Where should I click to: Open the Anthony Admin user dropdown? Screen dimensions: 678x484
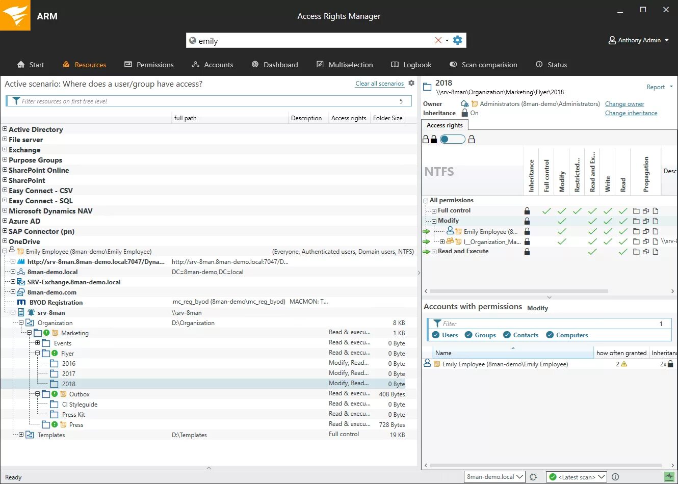click(x=638, y=40)
